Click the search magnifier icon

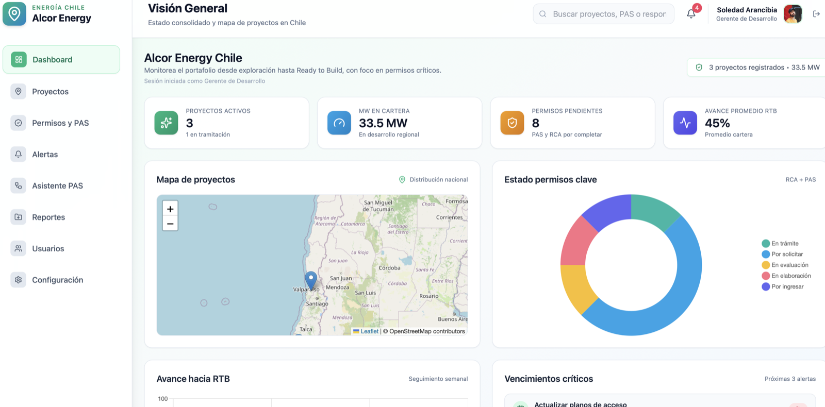point(543,14)
